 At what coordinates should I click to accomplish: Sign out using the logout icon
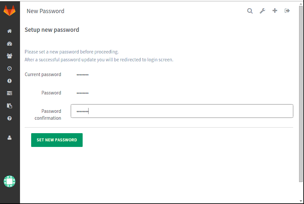(x=287, y=10)
